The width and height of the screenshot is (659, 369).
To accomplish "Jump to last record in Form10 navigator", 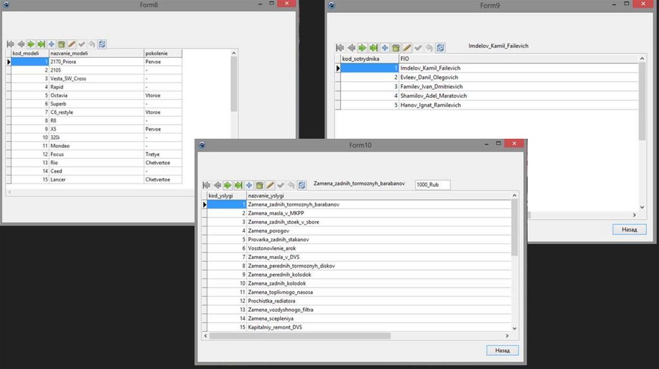I will [x=238, y=185].
